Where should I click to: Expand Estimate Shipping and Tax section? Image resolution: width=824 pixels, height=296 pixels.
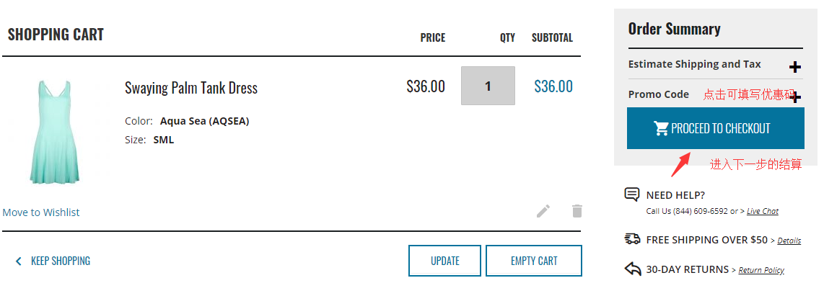click(x=794, y=67)
